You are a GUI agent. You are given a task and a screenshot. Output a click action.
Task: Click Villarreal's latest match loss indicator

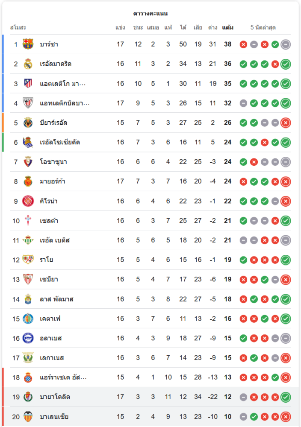(286, 123)
